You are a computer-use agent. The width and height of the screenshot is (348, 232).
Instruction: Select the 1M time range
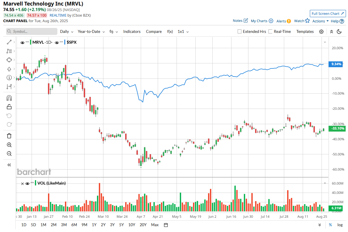[x=43, y=225]
